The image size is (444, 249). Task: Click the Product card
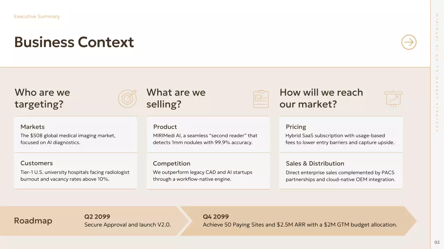(x=208, y=134)
